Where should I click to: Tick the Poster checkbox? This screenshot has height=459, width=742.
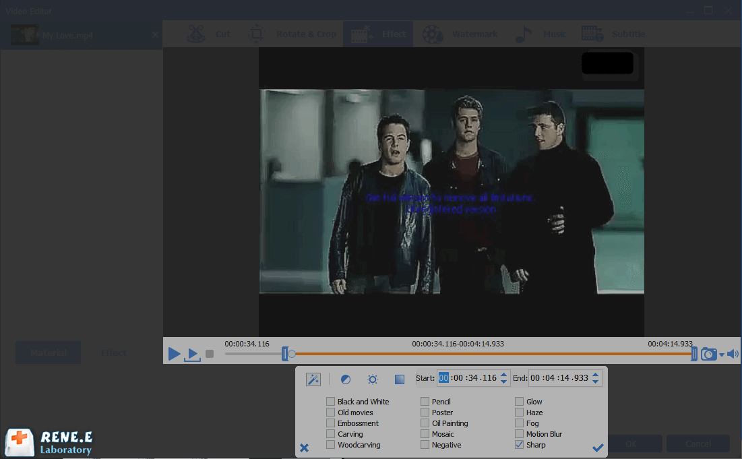[425, 412]
